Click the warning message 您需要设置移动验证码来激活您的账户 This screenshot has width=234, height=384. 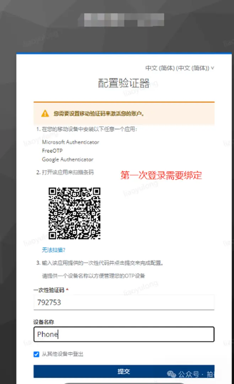point(99,114)
